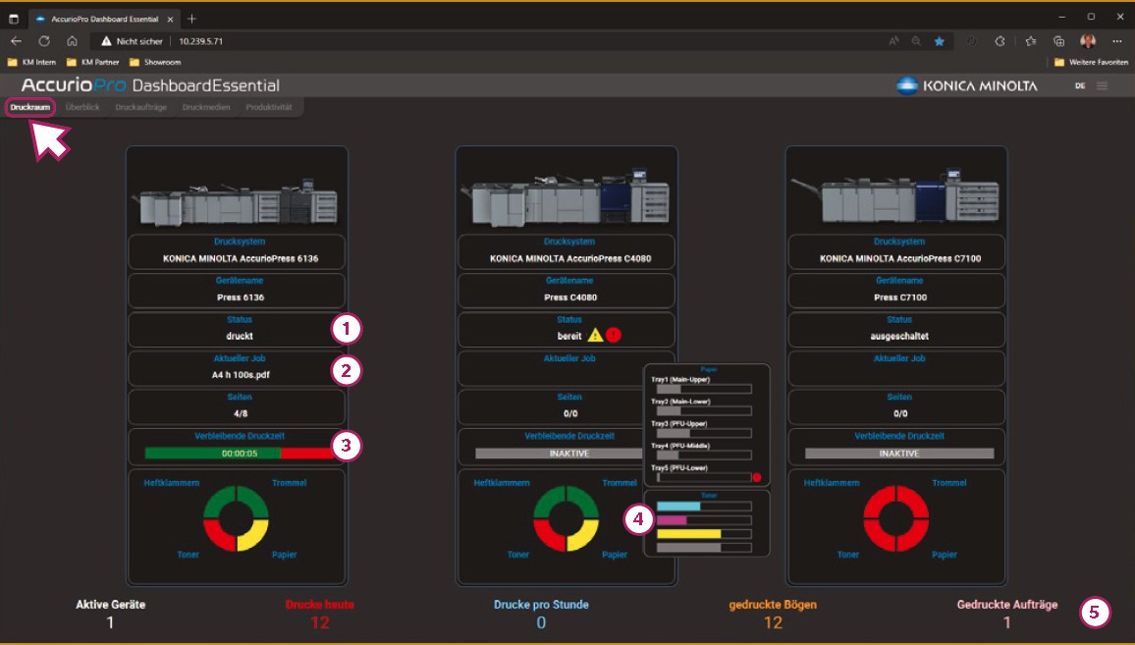Click the magenta toner level bar
The height and width of the screenshot is (645, 1135).
tap(704, 519)
